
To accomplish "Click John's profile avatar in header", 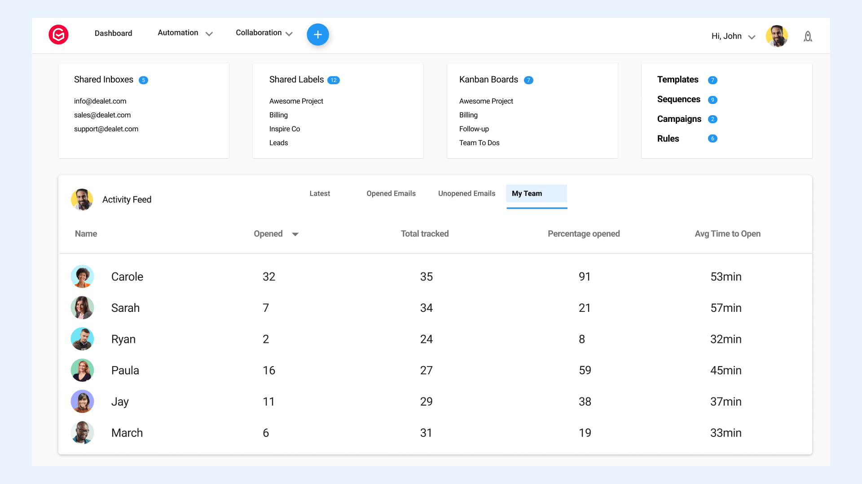I will point(777,36).
